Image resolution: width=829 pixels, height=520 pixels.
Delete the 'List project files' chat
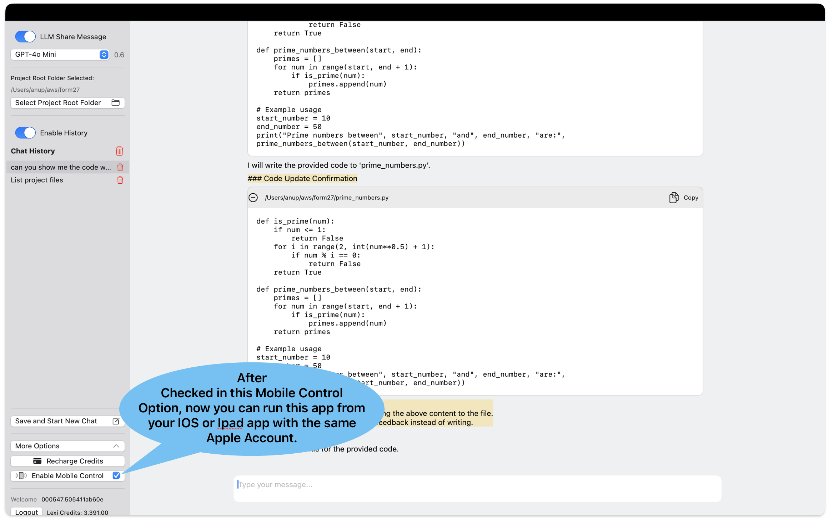point(120,180)
